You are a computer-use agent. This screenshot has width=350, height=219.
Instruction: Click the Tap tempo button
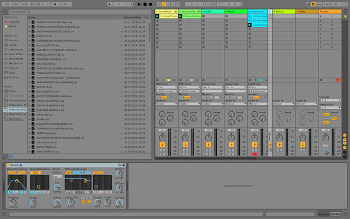16,4
